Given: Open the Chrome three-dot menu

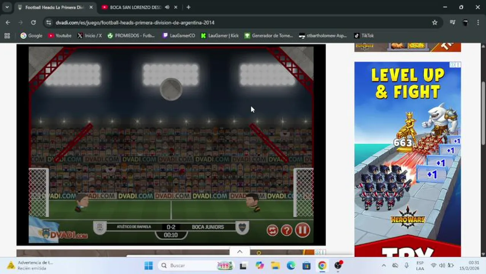Looking at the screenshot, I should tap(478, 22).
